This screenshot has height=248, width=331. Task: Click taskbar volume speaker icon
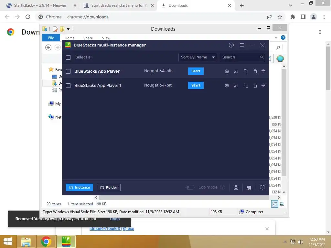tap(301, 242)
